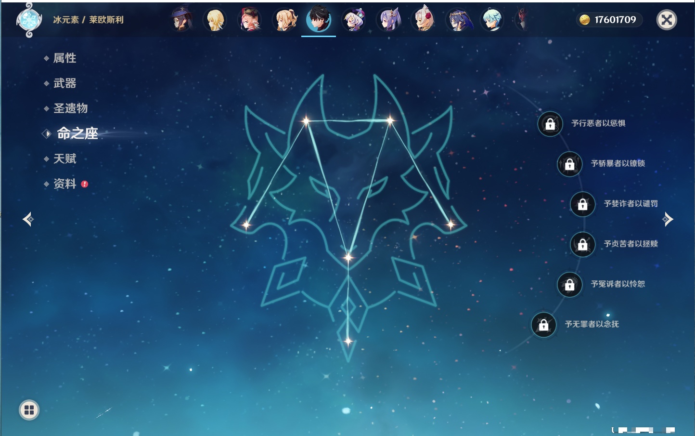Choose the white-haired avatar with red rose

424,20
